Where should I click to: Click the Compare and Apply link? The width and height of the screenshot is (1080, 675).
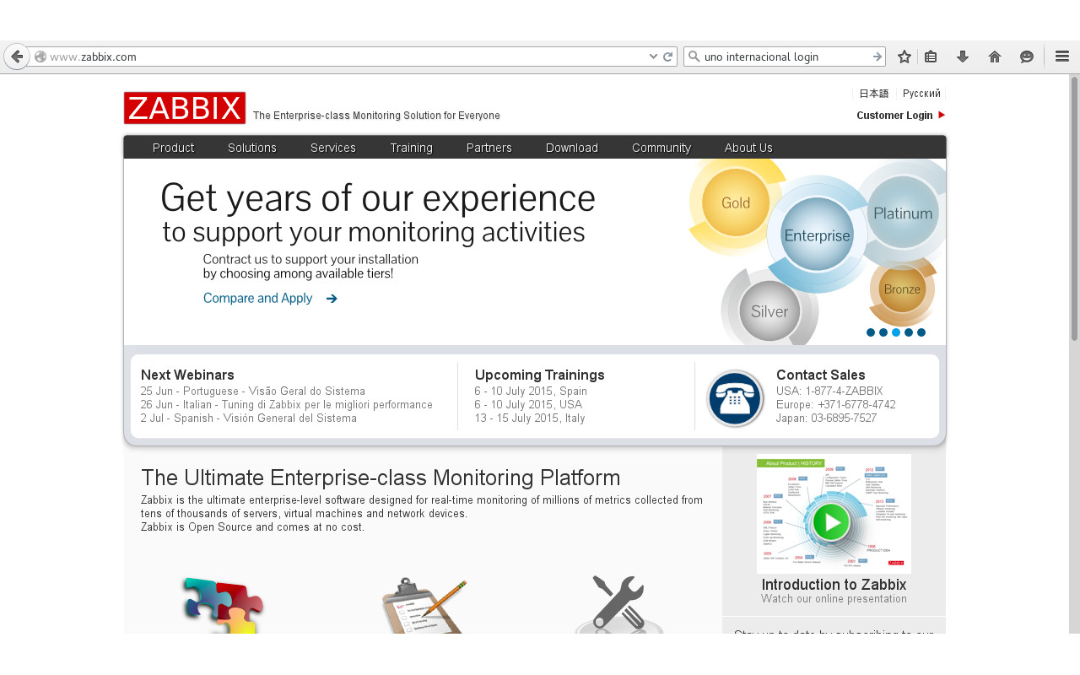[258, 299]
